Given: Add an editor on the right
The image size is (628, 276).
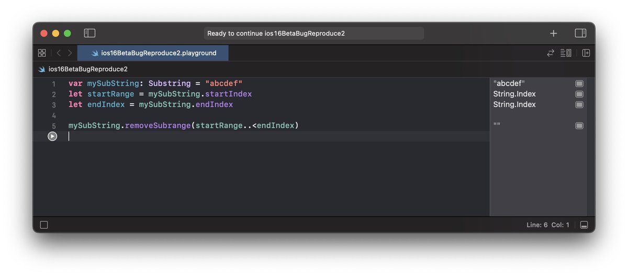Looking at the screenshot, I should (x=586, y=53).
